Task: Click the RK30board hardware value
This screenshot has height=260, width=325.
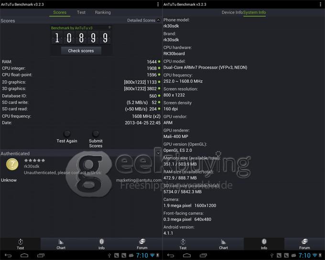Action: pos(174,54)
